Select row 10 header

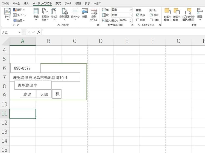[5, 105]
